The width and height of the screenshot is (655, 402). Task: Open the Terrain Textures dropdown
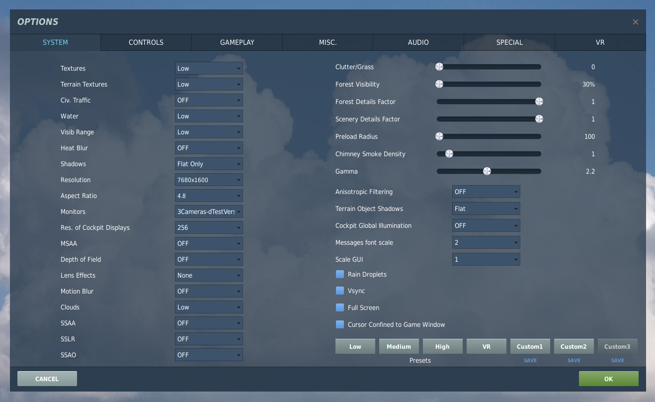tap(209, 84)
